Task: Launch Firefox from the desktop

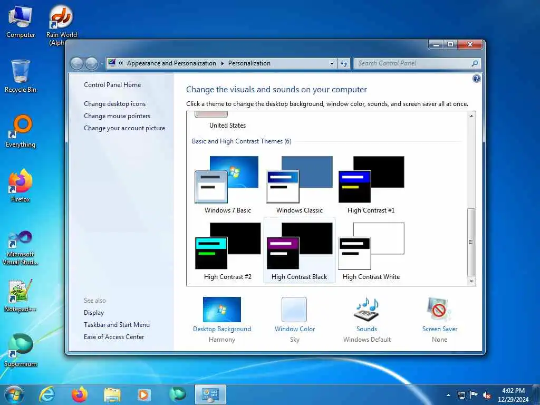Action: click(21, 186)
